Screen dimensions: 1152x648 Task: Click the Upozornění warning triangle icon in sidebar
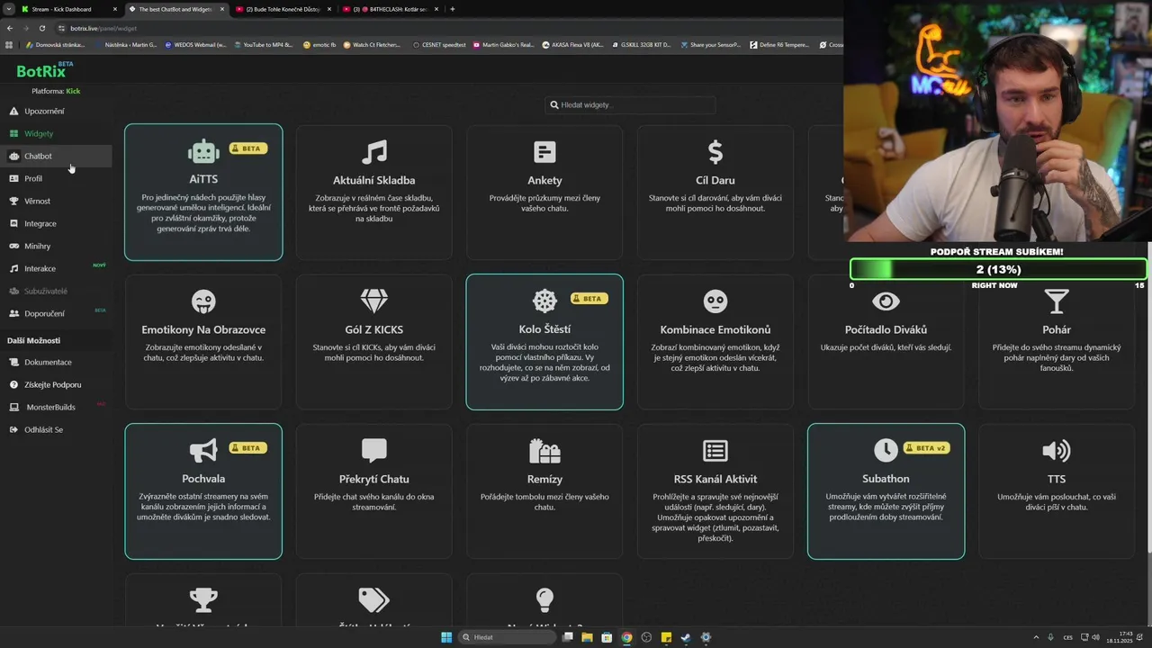tap(13, 111)
